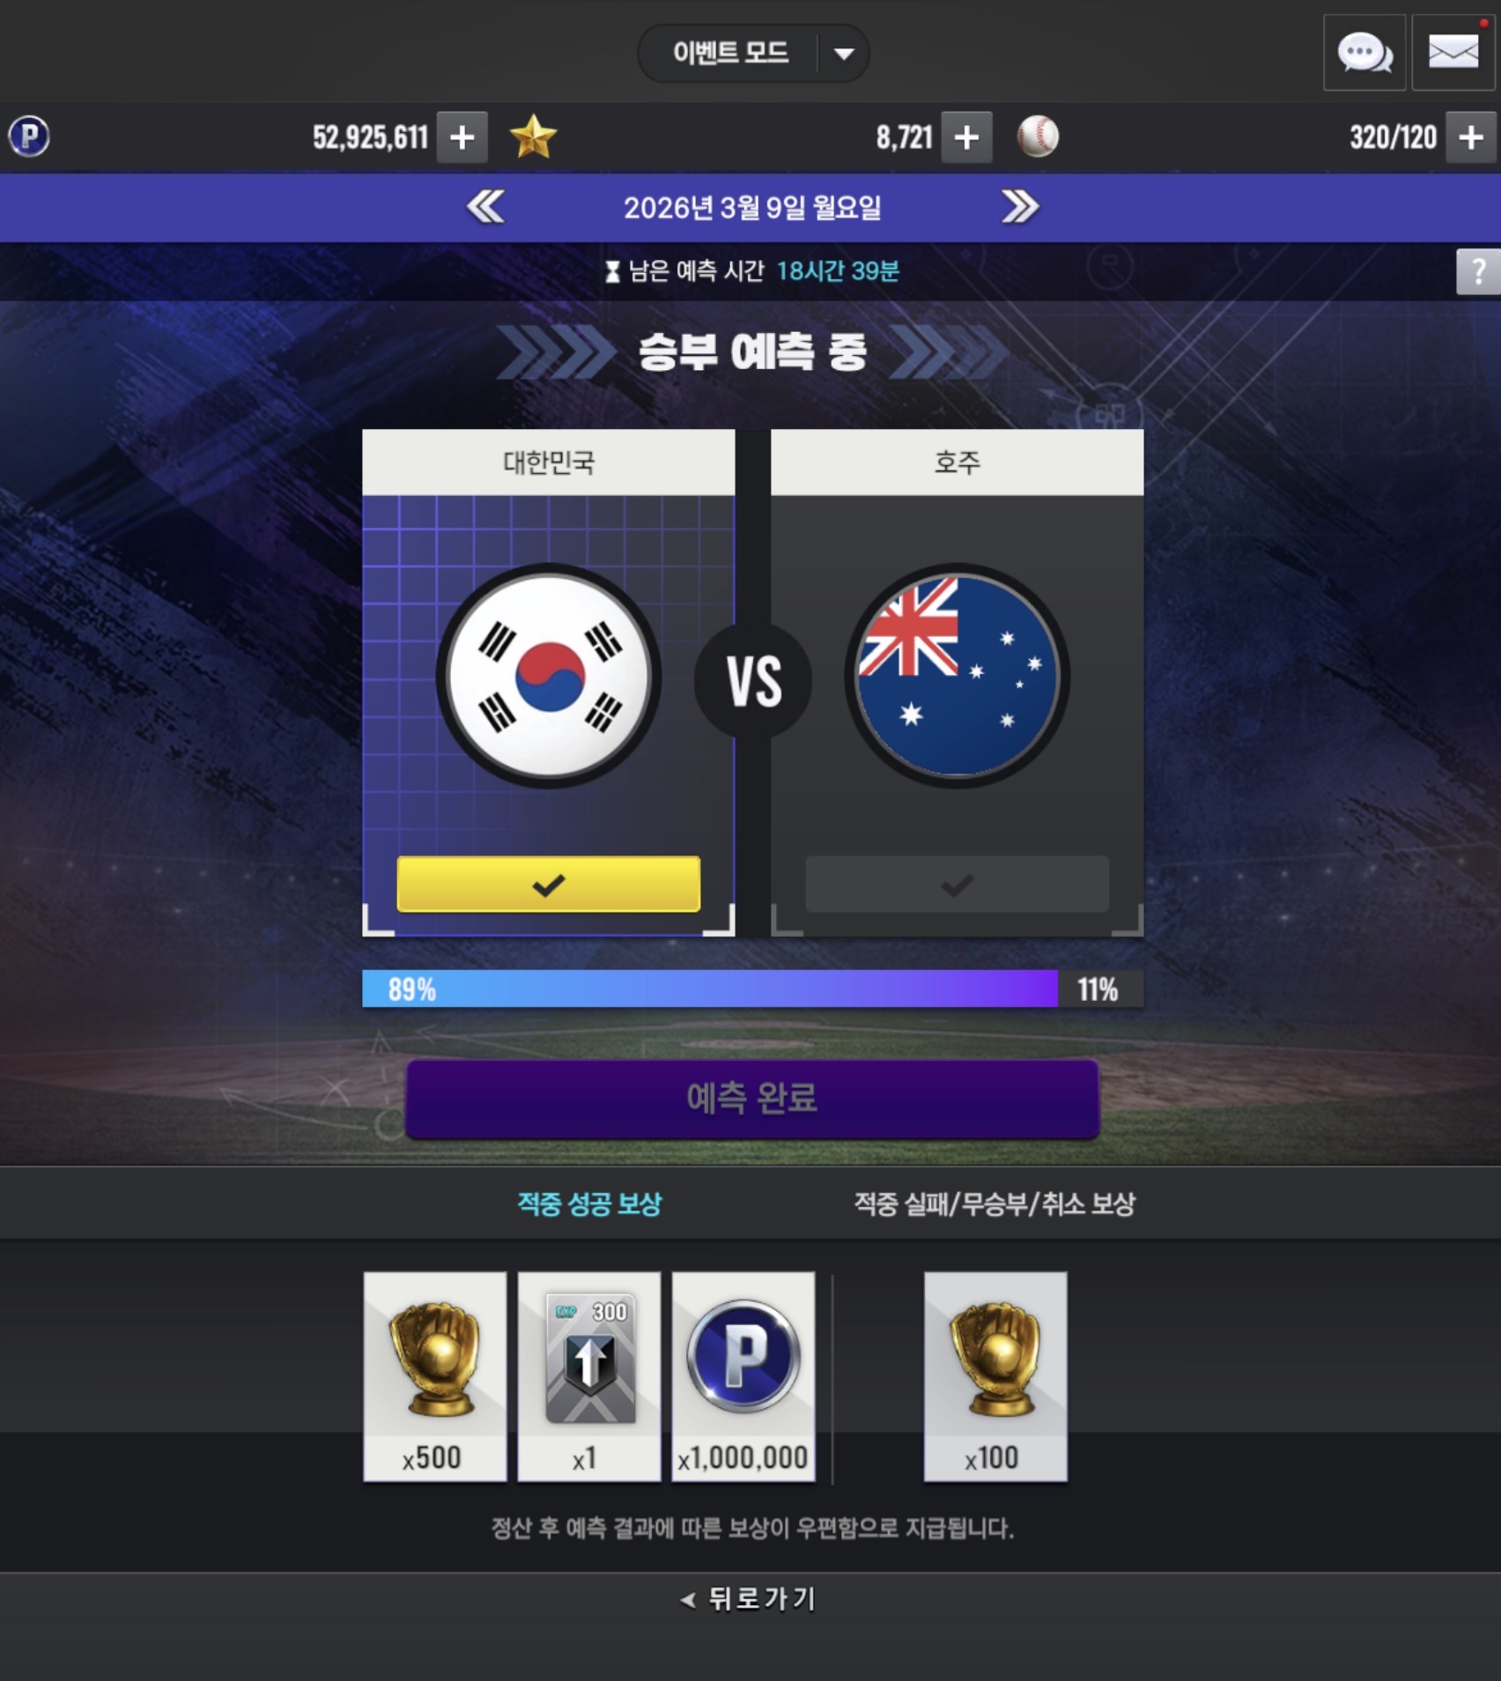Click the 89% vote ratio bar
Viewport: 1501px width, 1681px height.
coord(710,989)
